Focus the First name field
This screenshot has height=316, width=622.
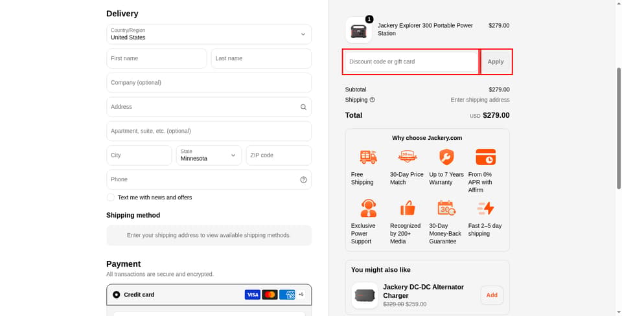click(157, 59)
